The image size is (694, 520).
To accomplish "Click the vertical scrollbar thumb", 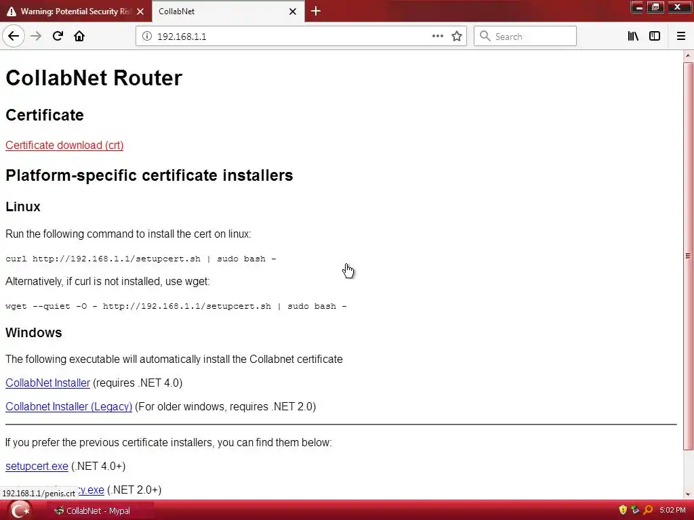I will pos(688,256).
